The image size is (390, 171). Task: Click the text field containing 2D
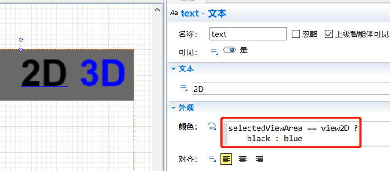tap(291, 89)
